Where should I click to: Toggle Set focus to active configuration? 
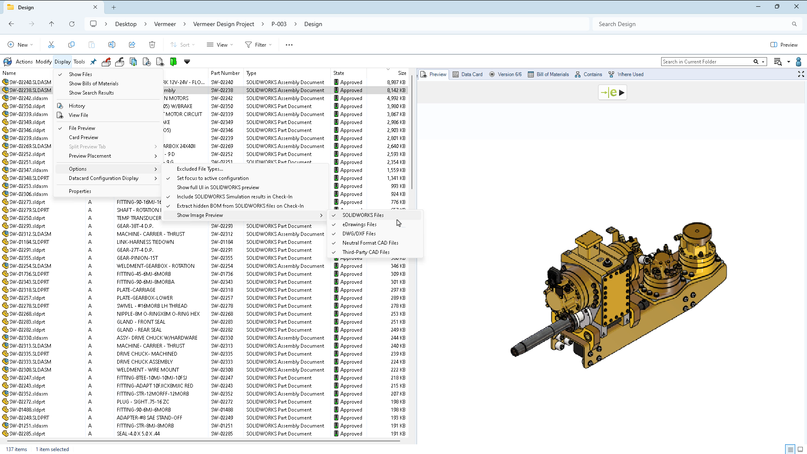pyautogui.click(x=213, y=178)
